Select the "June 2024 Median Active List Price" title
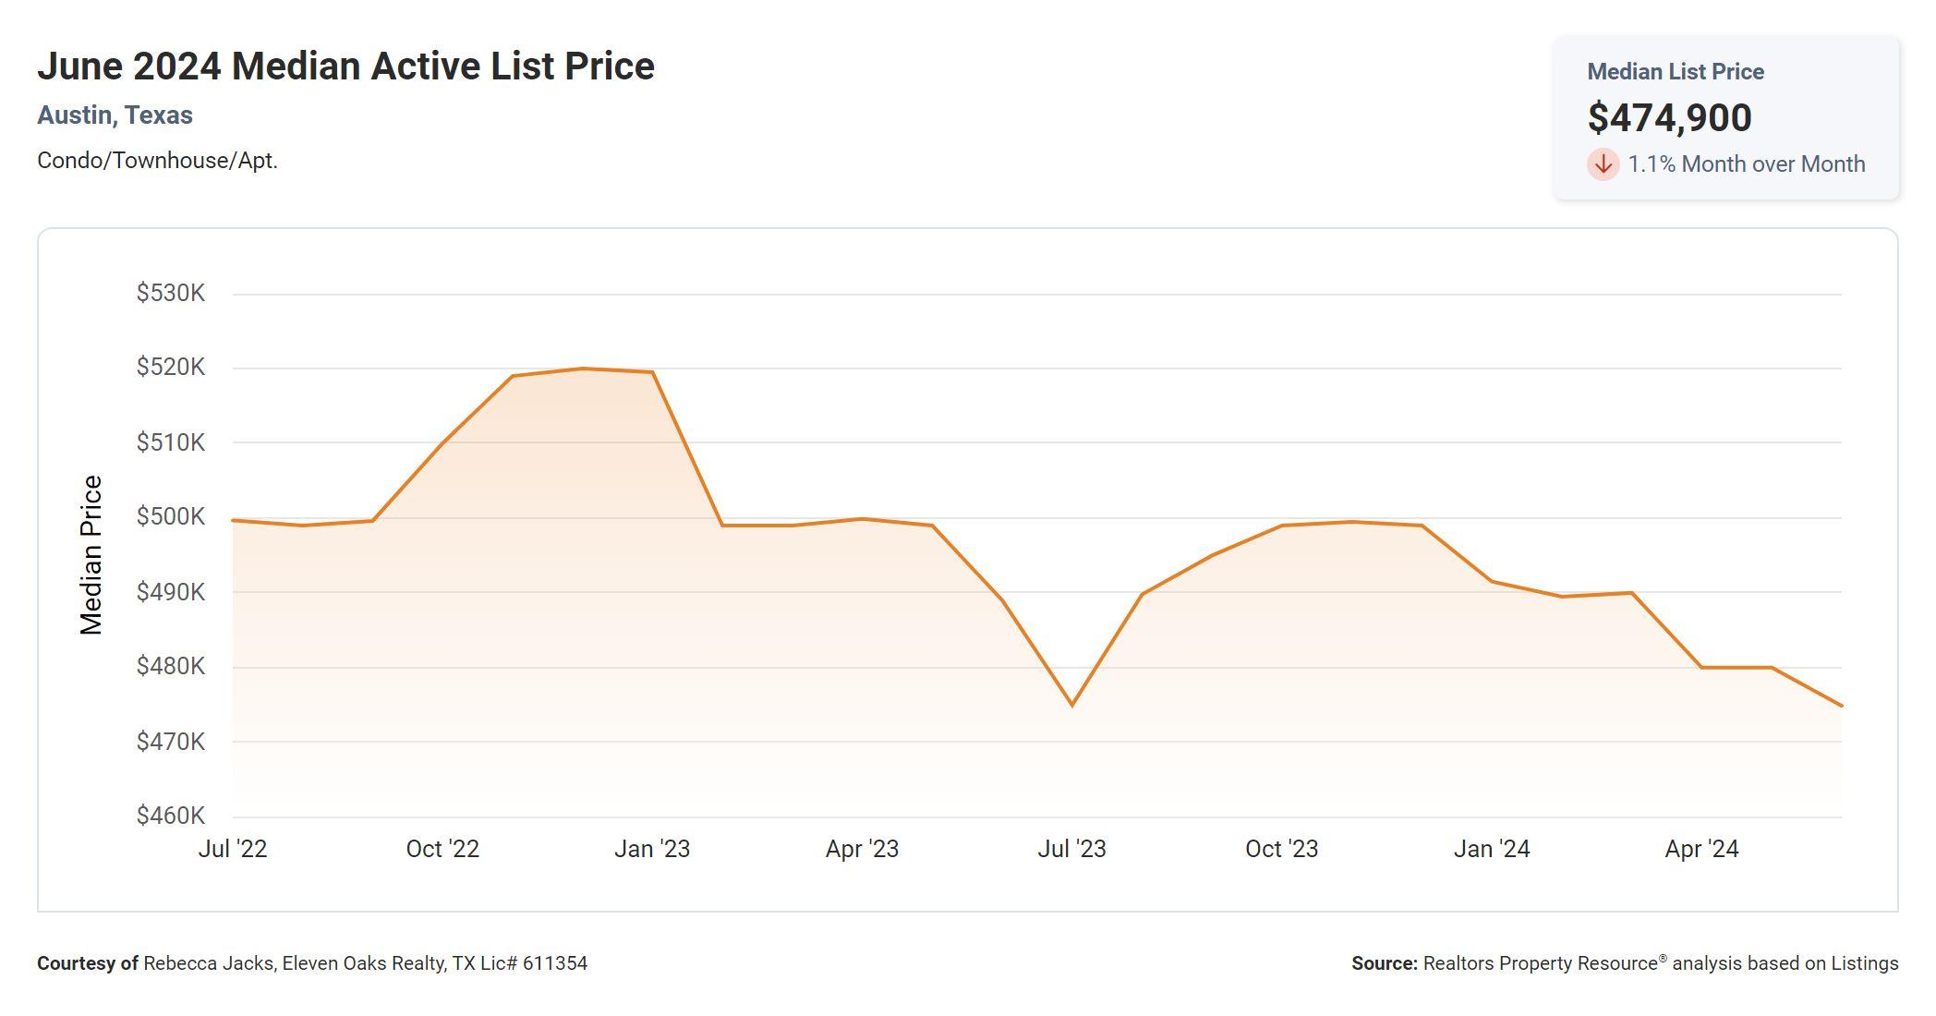The image size is (1936, 1016). click(x=345, y=67)
